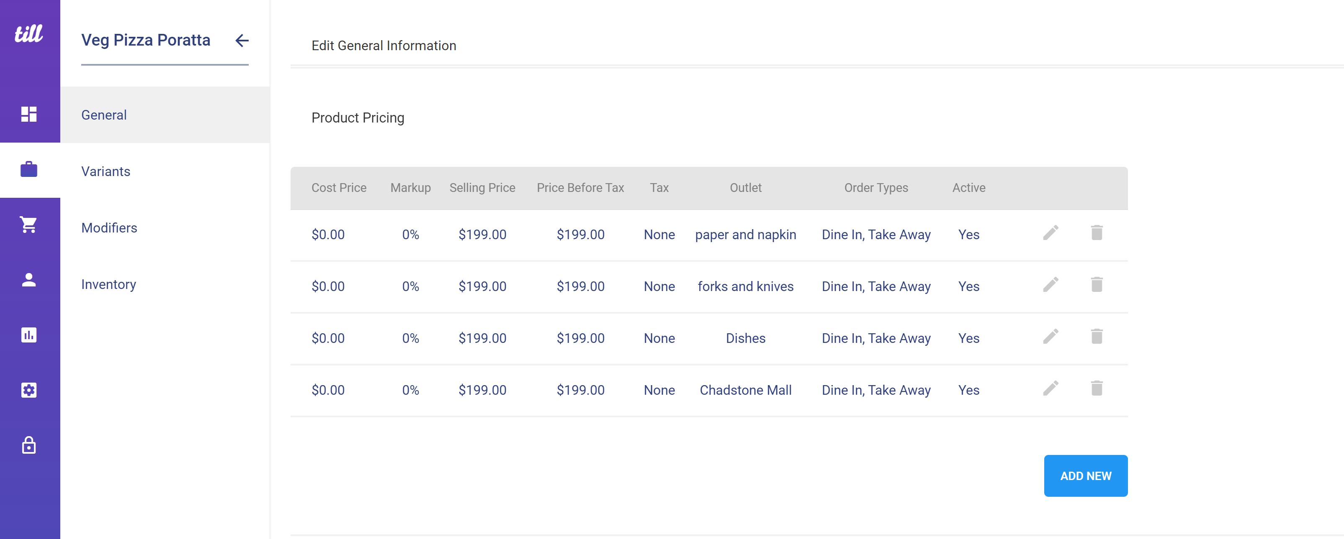Click the Price Before Tax column header
1344x539 pixels.
coord(580,188)
